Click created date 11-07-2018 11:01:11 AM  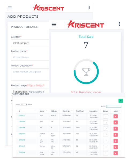(x=94, y=153)
